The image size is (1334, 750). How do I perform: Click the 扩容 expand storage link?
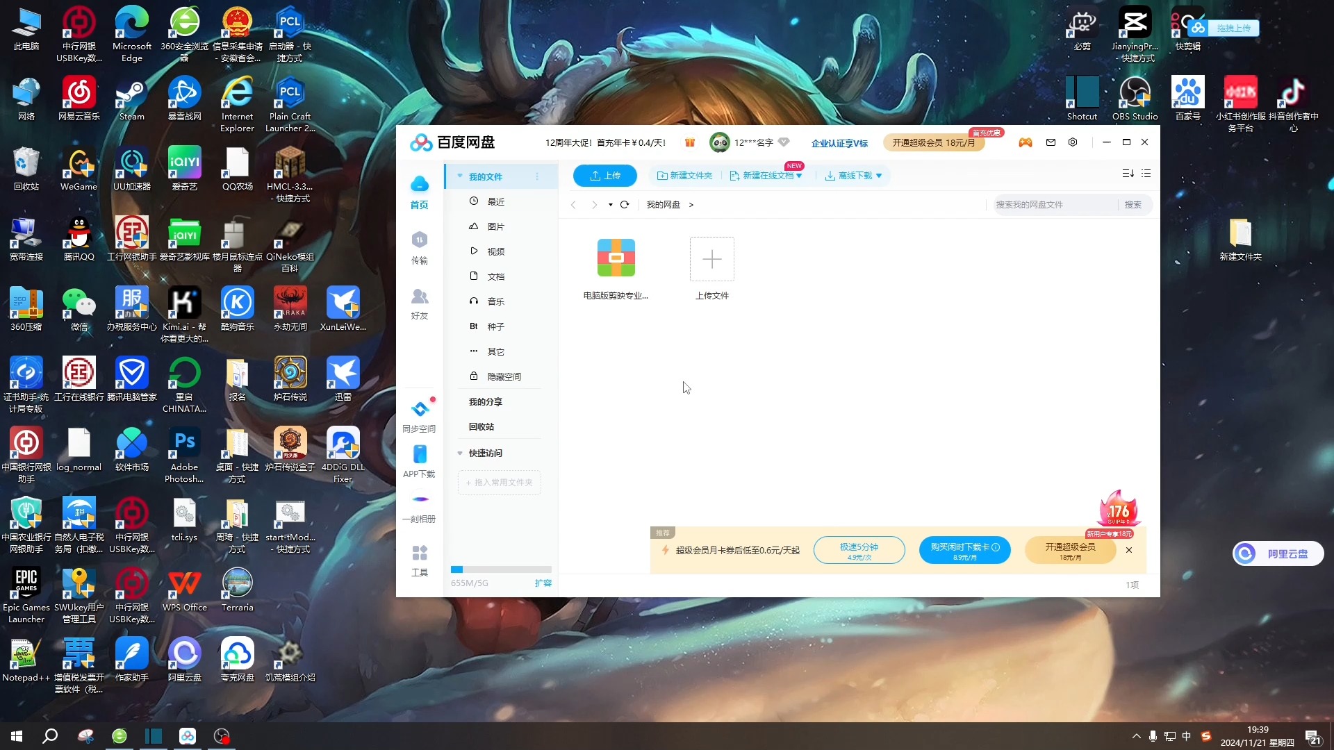coord(543,583)
